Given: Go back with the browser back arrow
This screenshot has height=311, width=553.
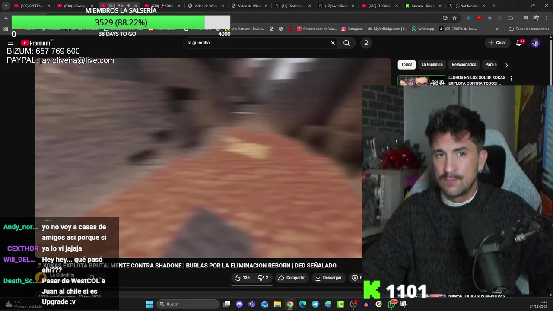Looking at the screenshot, I should click(x=6, y=18).
